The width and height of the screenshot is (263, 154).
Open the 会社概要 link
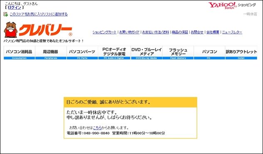[213, 32]
